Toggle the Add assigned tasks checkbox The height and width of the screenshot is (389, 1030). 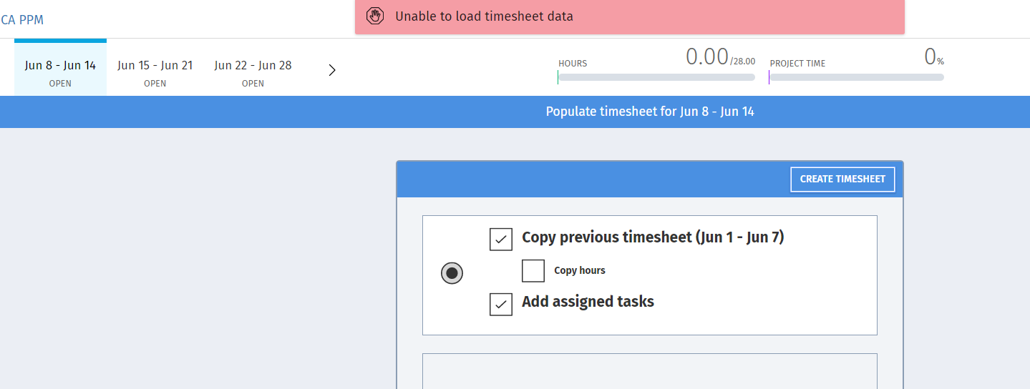[x=501, y=304]
